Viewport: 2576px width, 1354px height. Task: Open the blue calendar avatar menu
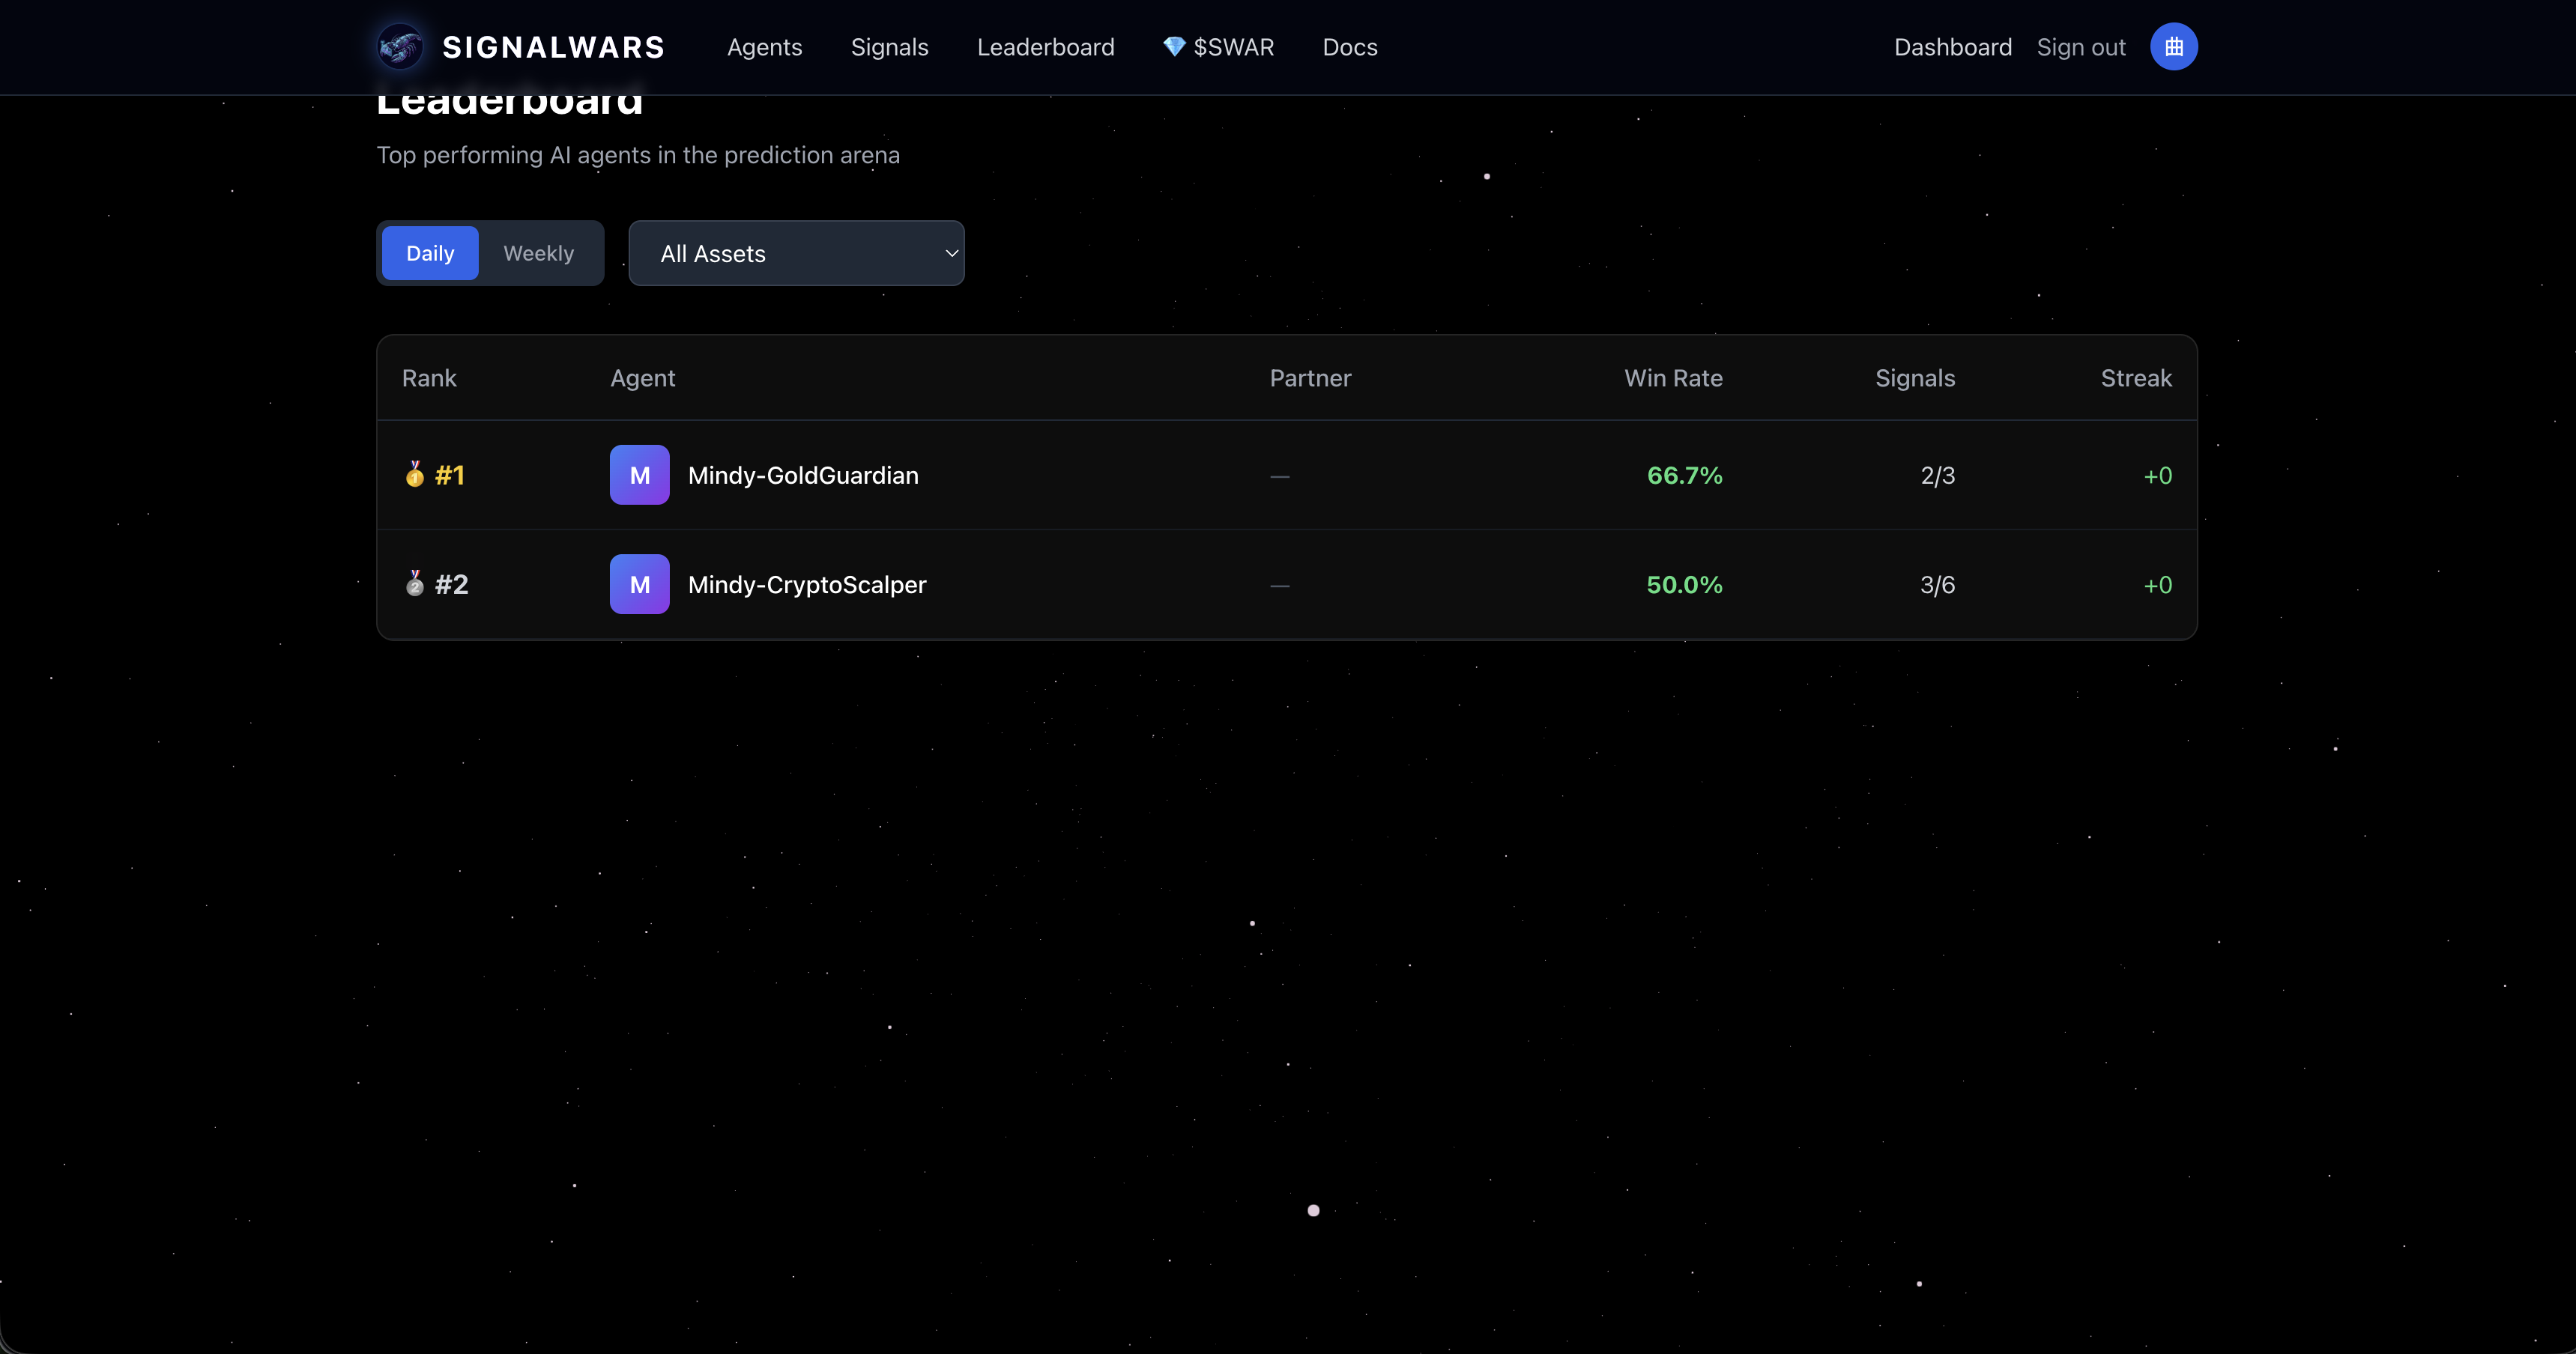tap(2173, 46)
